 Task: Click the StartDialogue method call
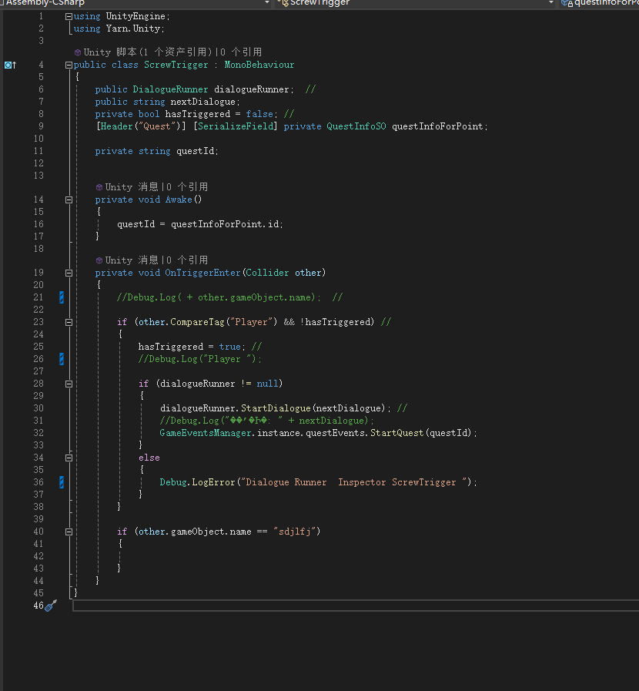coord(276,408)
